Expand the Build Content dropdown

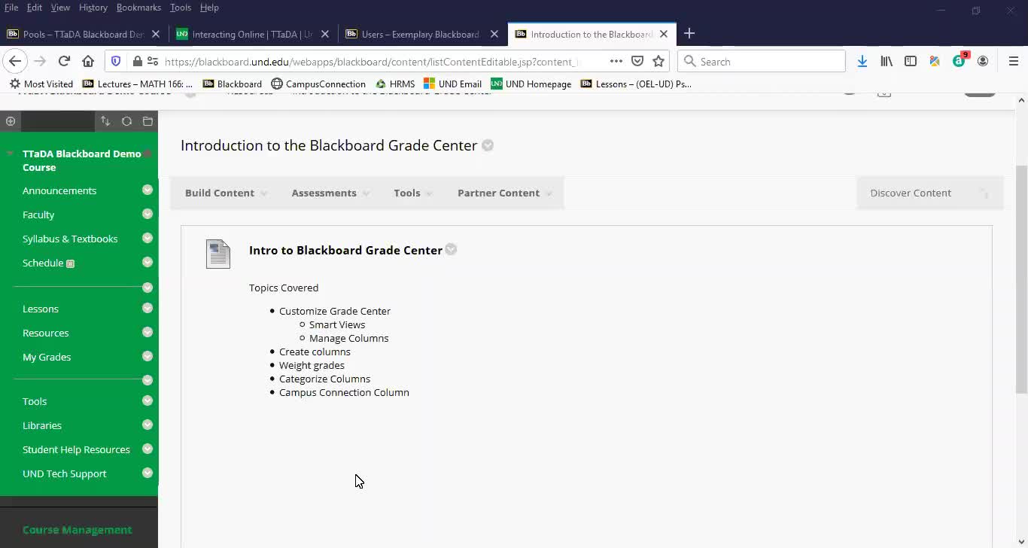pos(226,193)
